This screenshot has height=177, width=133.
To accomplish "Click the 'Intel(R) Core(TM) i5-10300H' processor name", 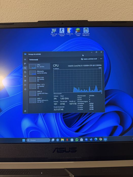I will tap(85, 65).
